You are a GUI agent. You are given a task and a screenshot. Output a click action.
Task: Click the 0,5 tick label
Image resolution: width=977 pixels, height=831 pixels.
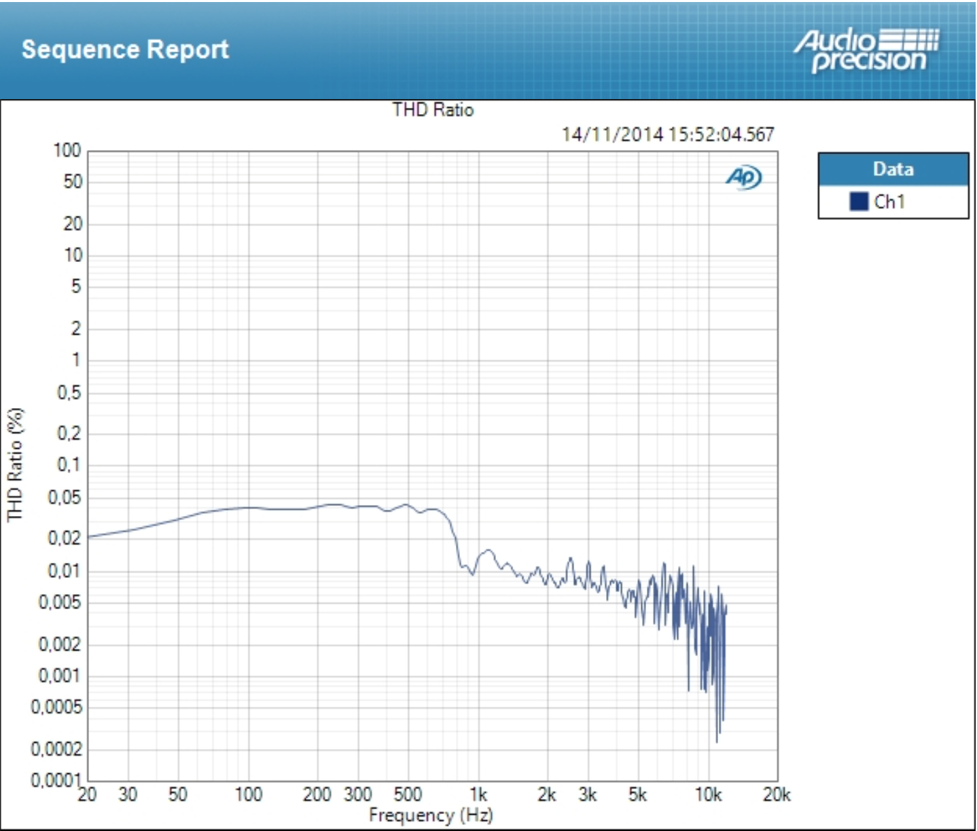pos(69,392)
